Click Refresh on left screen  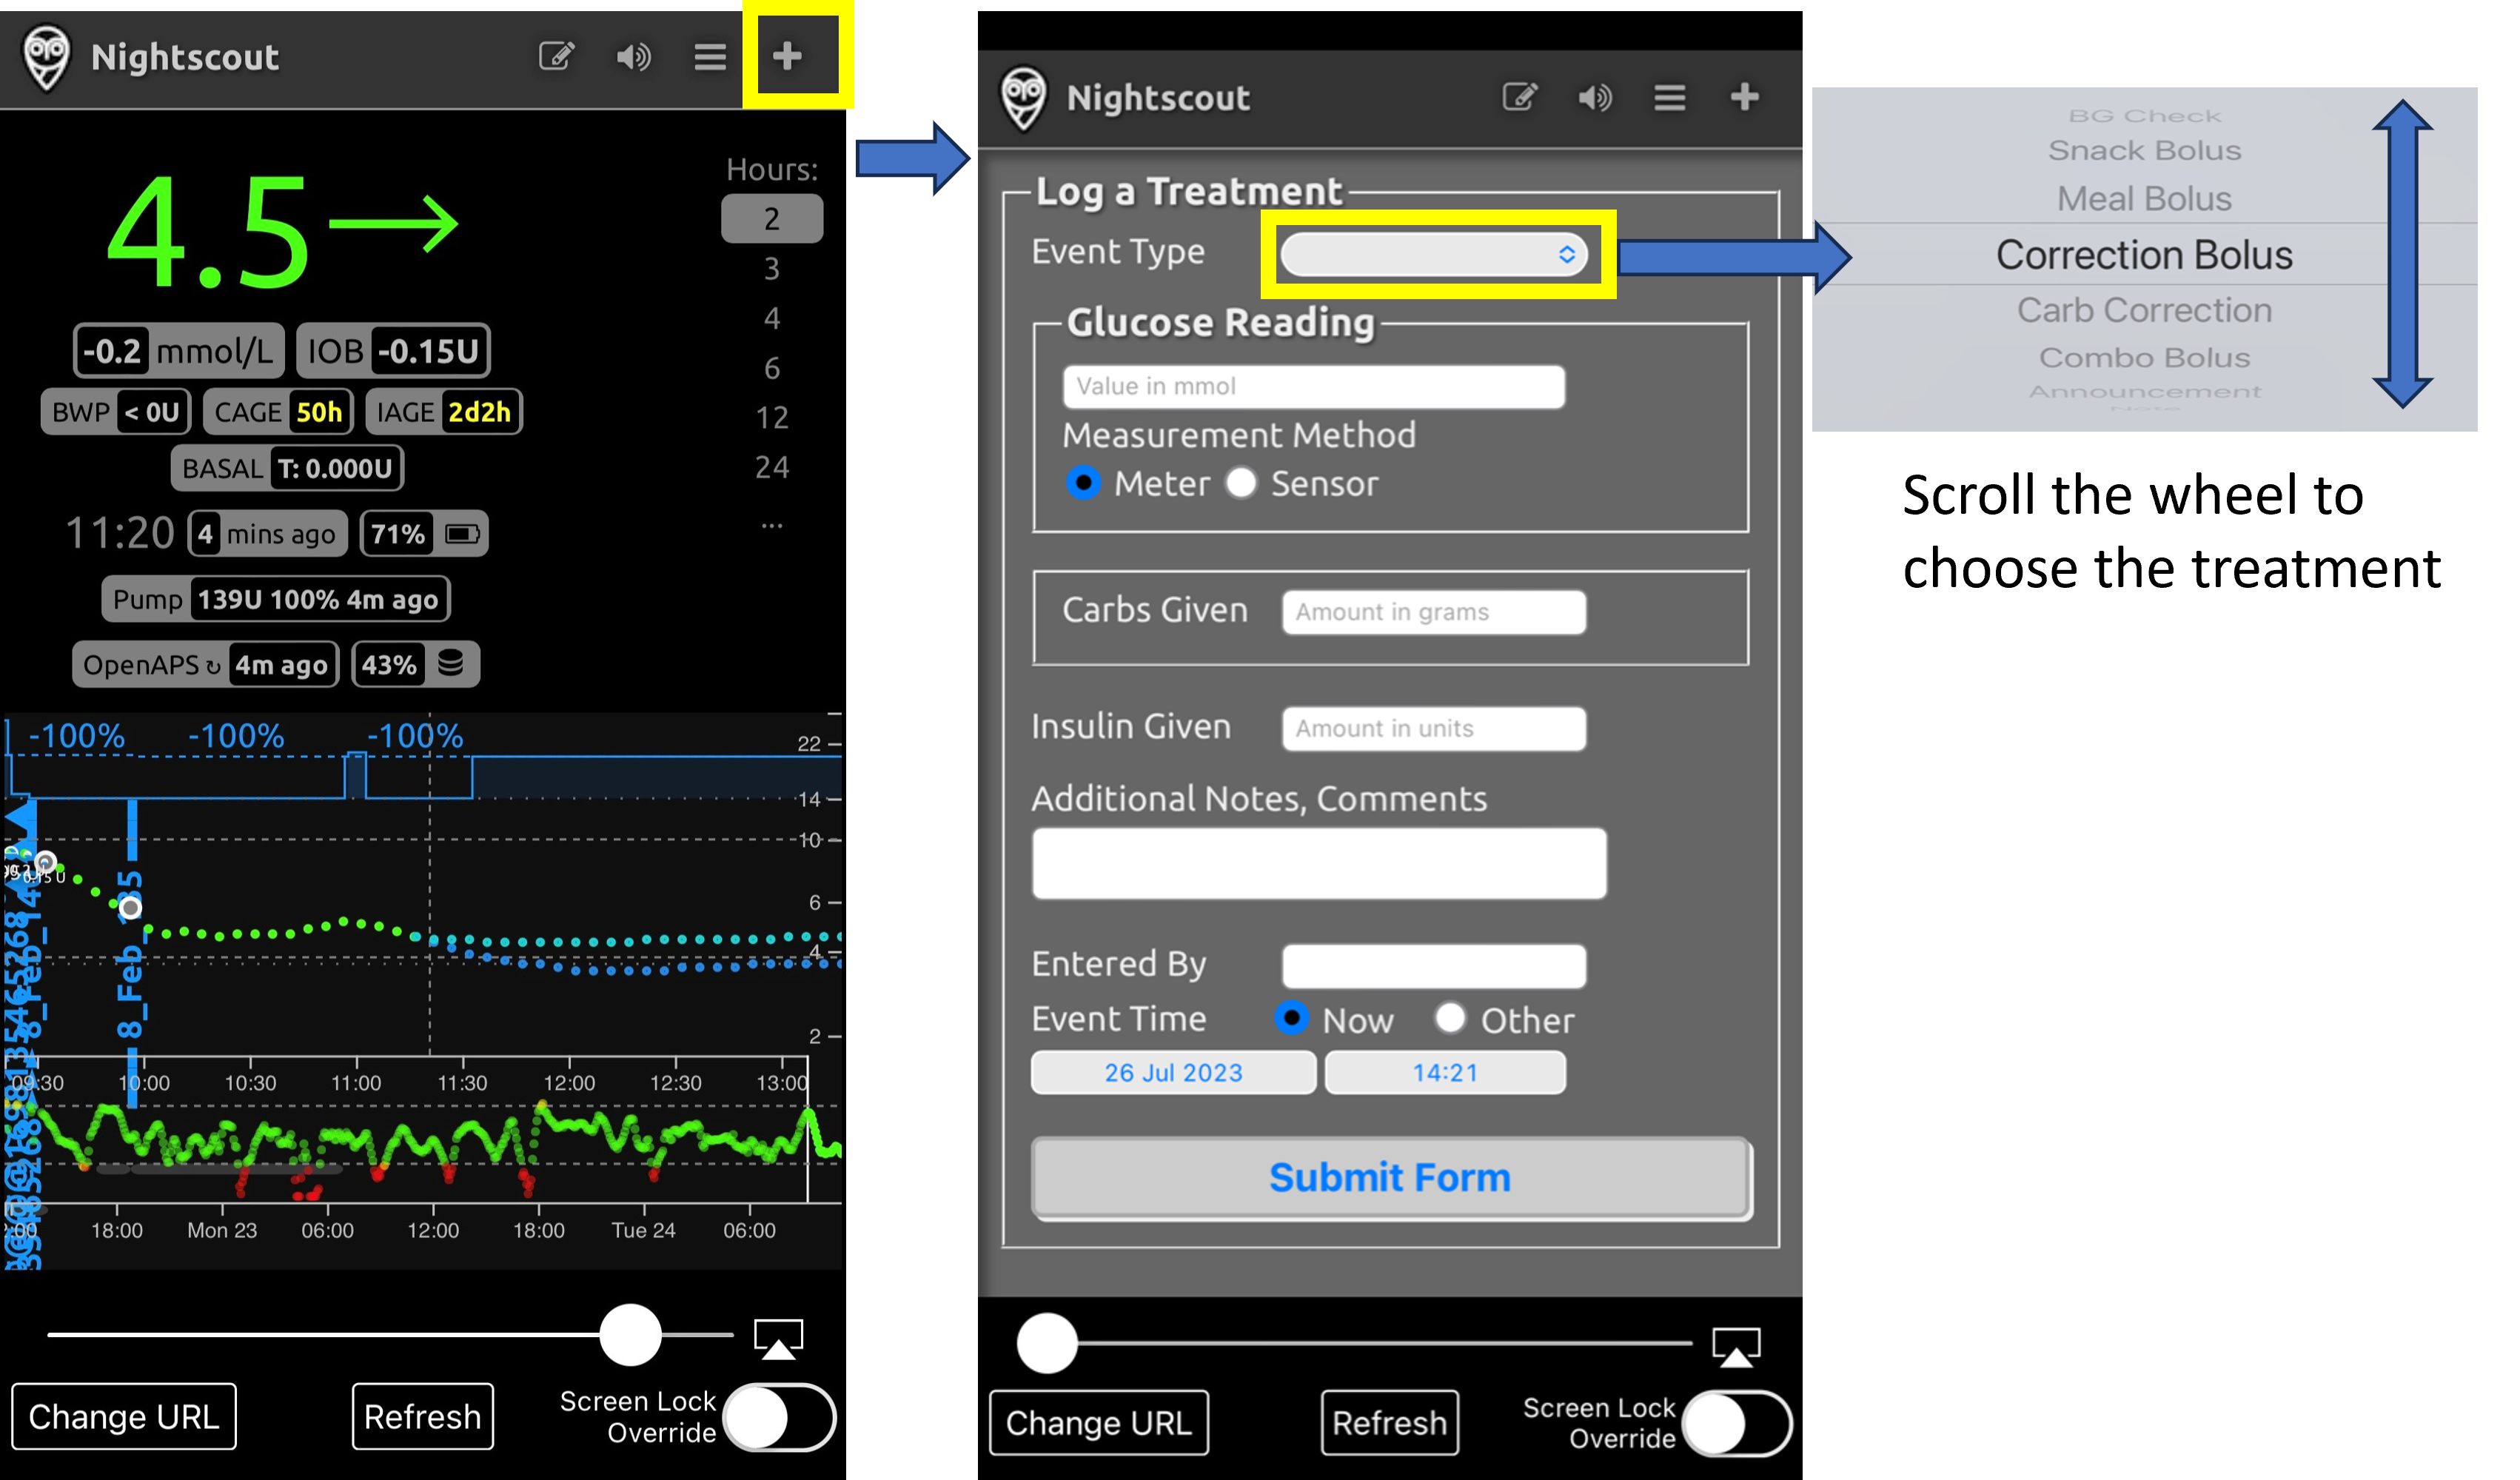click(x=422, y=1417)
